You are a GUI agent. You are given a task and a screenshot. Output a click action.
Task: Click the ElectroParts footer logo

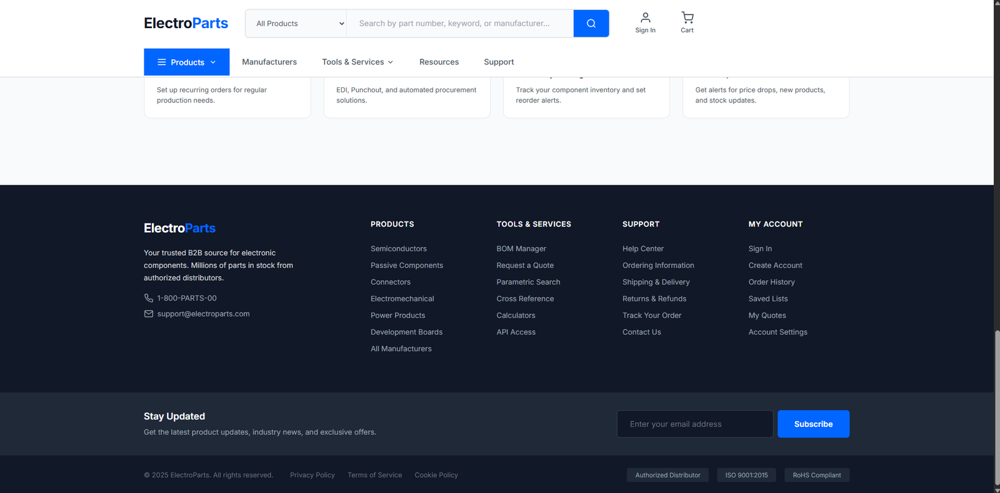point(179,228)
